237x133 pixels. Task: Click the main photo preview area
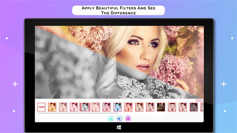[x=119, y=62]
